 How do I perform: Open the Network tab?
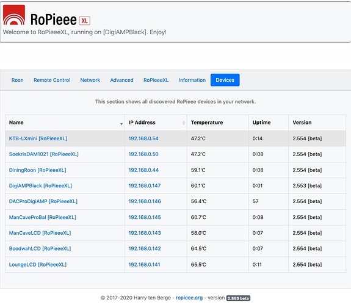90,80
